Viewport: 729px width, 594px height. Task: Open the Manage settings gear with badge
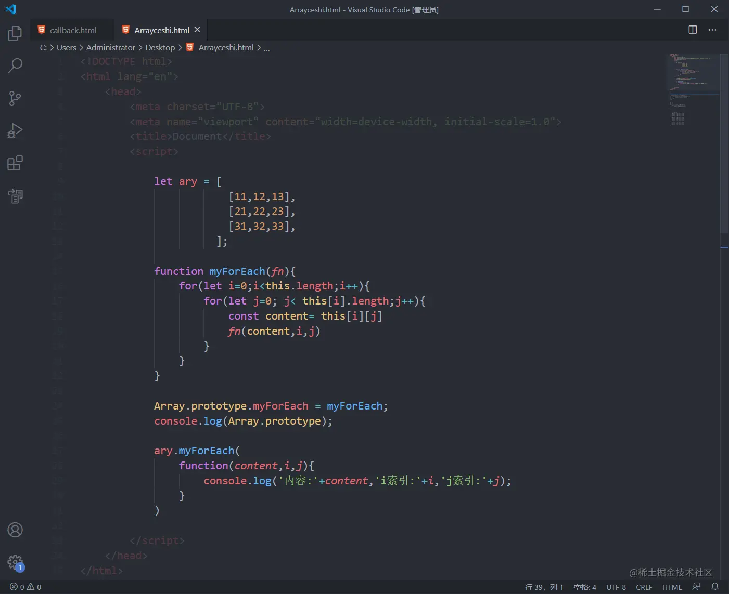[15, 563]
